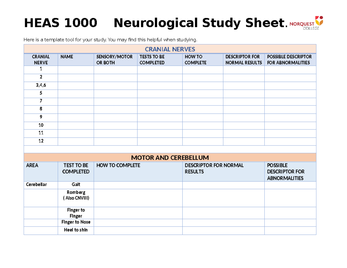Click the empty NAME cell for nerve 2
347x268 pixels.
pos(76,78)
